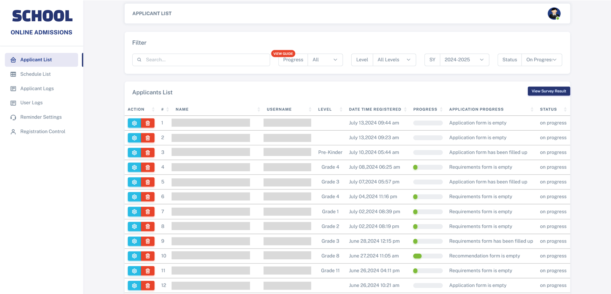This screenshot has width=611, height=294.
Task: Click the settings gear icon for row 1
Action: tap(134, 123)
